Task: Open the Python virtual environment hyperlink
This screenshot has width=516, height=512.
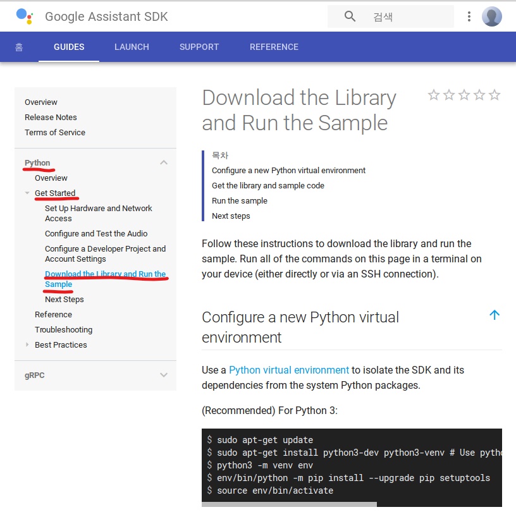Action: pos(289,370)
